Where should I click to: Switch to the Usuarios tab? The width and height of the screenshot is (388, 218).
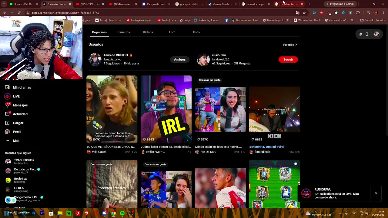(124, 32)
